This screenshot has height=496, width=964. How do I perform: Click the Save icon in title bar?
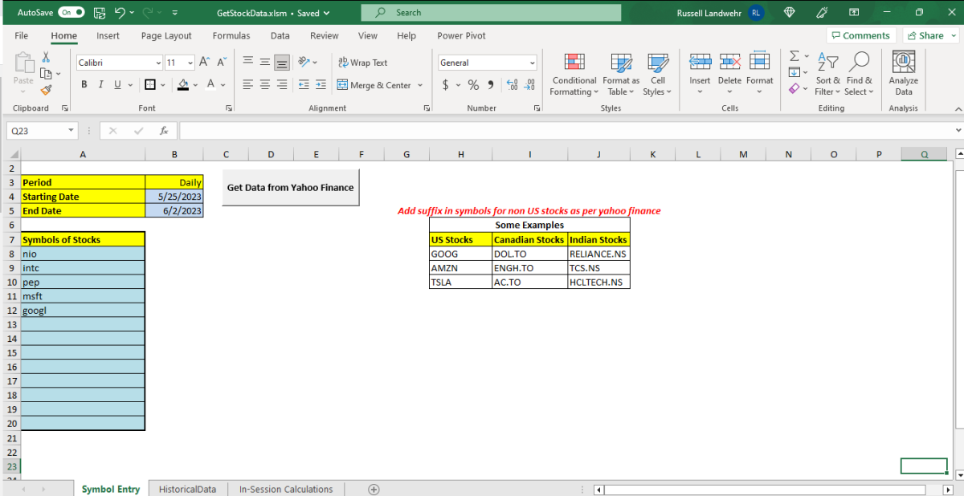(x=99, y=13)
